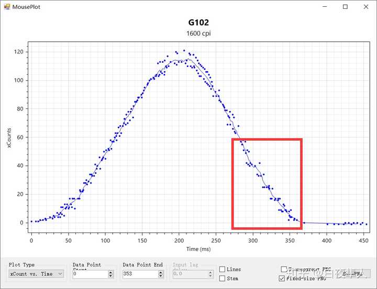Click the Data Point End spinner arrows
Screen dimensions: 377x289
[161, 274]
